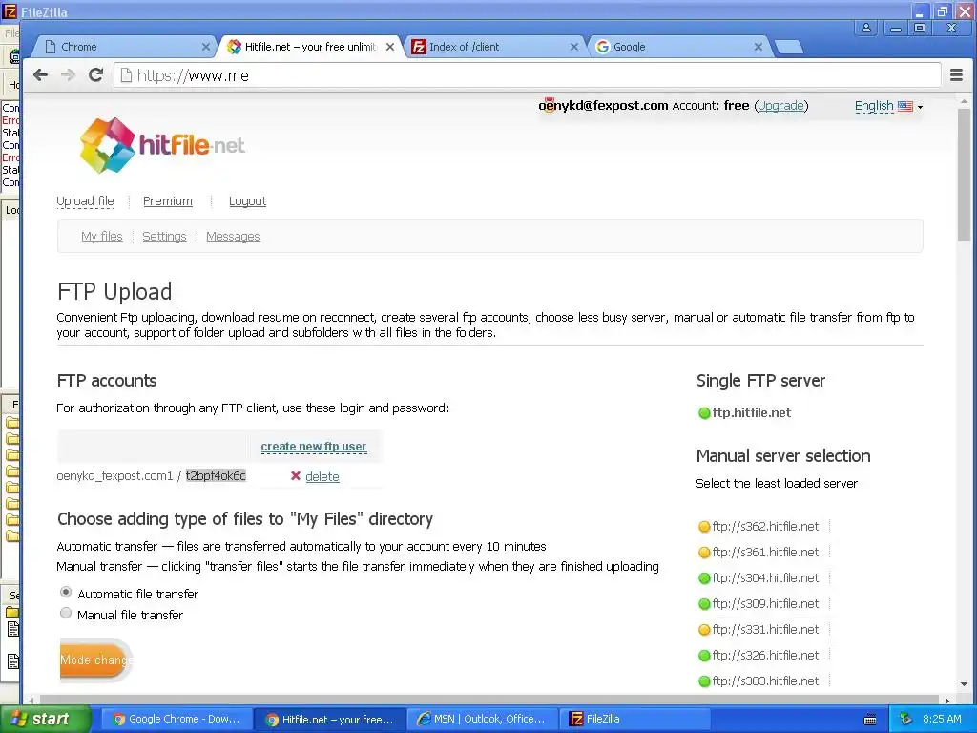The width and height of the screenshot is (977, 733).
Task: Click the US flag icon by English
Action: [x=905, y=106]
